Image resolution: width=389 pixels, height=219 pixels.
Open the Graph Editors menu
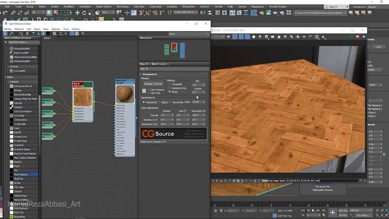pyautogui.click(x=104, y=7)
